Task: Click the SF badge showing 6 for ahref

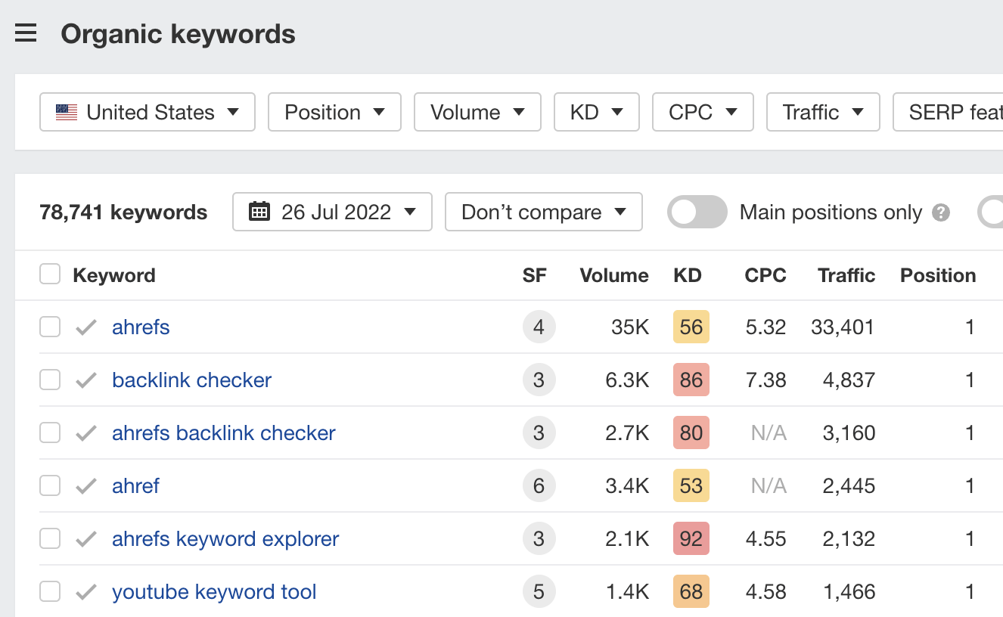Action: 539,485
